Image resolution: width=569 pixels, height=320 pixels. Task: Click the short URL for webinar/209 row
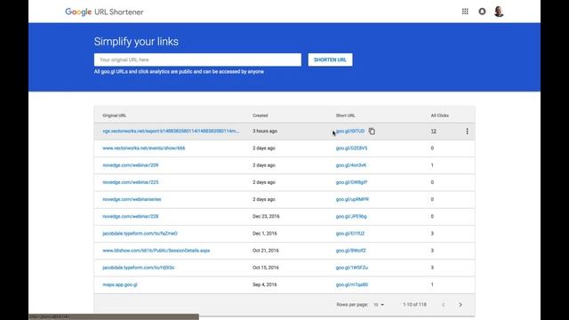[351, 165]
